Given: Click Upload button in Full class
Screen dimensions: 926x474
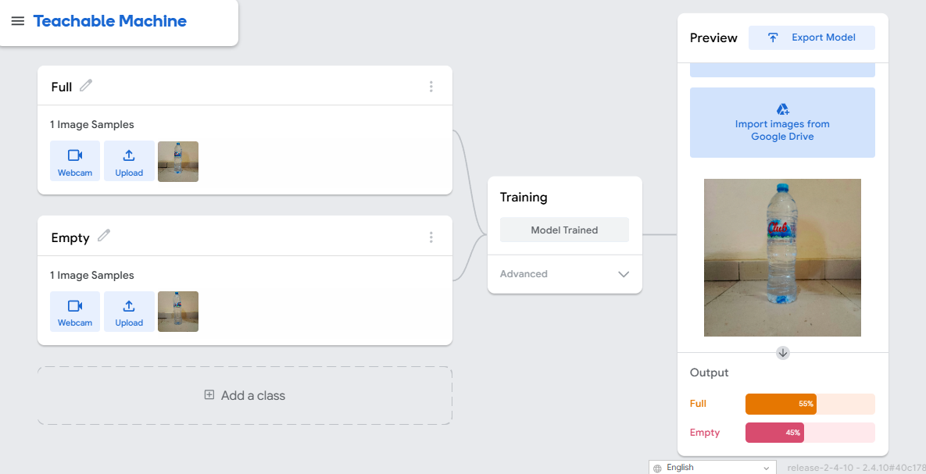Looking at the screenshot, I should (129, 161).
